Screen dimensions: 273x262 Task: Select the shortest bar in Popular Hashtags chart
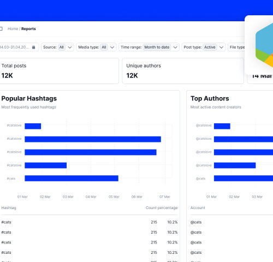(33, 126)
